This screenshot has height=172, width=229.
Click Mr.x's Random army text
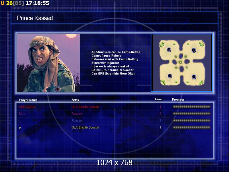[77, 114]
